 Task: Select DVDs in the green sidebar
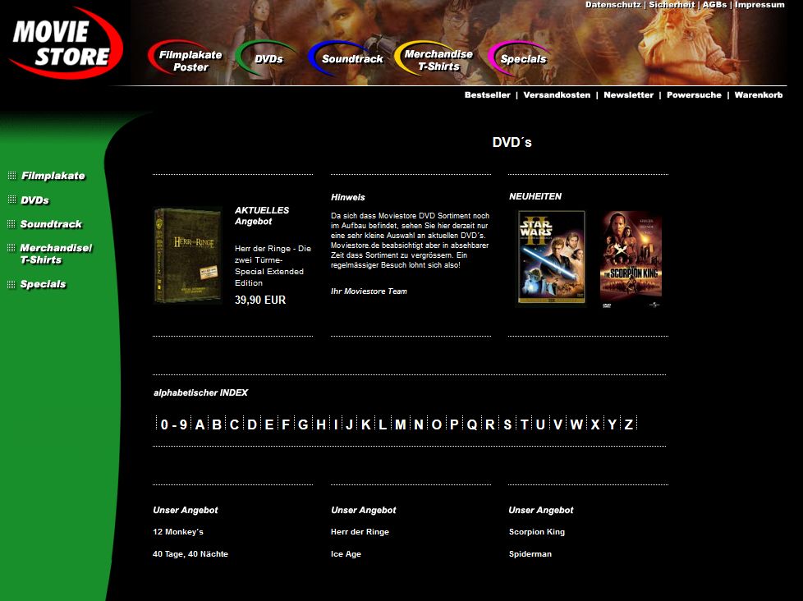coord(34,200)
